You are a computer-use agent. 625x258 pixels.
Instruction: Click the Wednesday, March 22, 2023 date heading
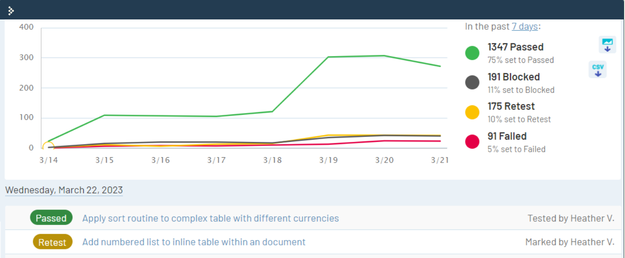click(x=64, y=190)
